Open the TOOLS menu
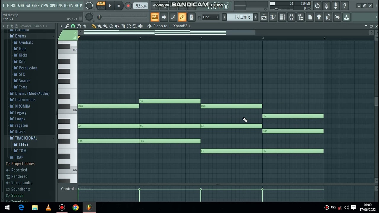Viewport: 379px width, 213px height. tap(68, 6)
